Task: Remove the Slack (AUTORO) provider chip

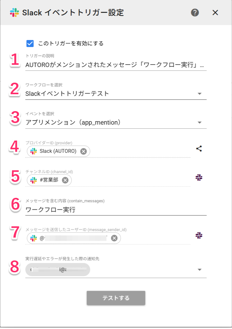Action: 83,151
